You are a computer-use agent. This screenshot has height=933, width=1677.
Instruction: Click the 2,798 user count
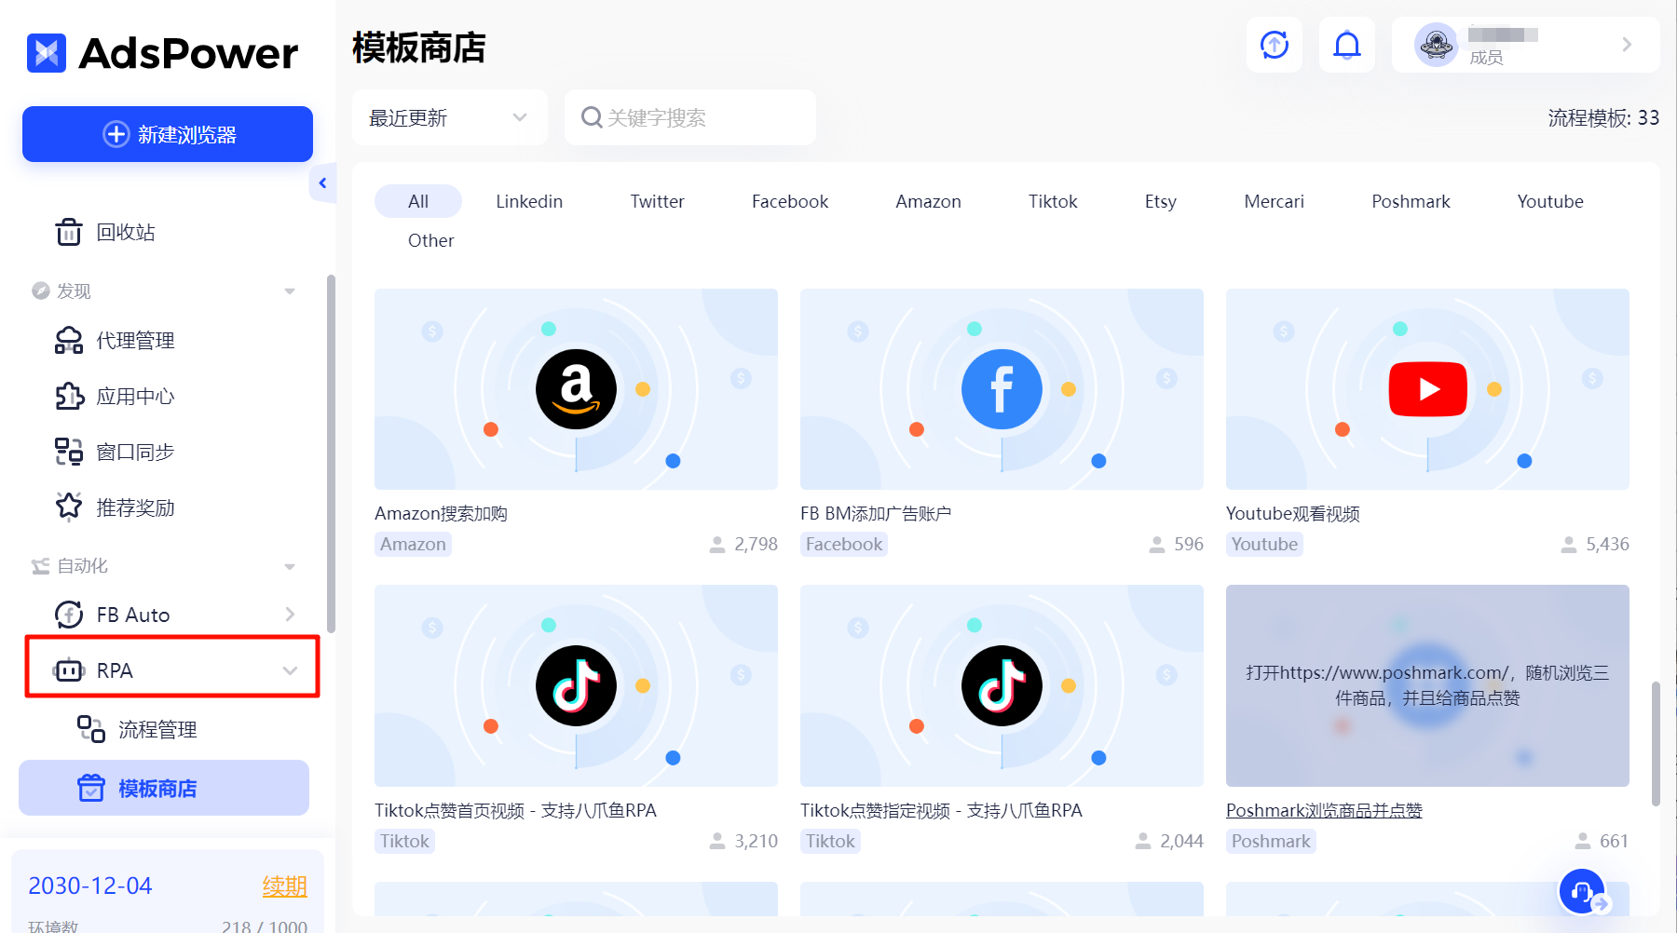pyautogui.click(x=756, y=544)
